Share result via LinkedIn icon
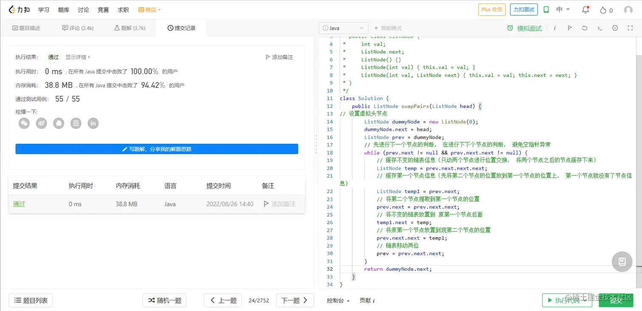 (x=93, y=123)
